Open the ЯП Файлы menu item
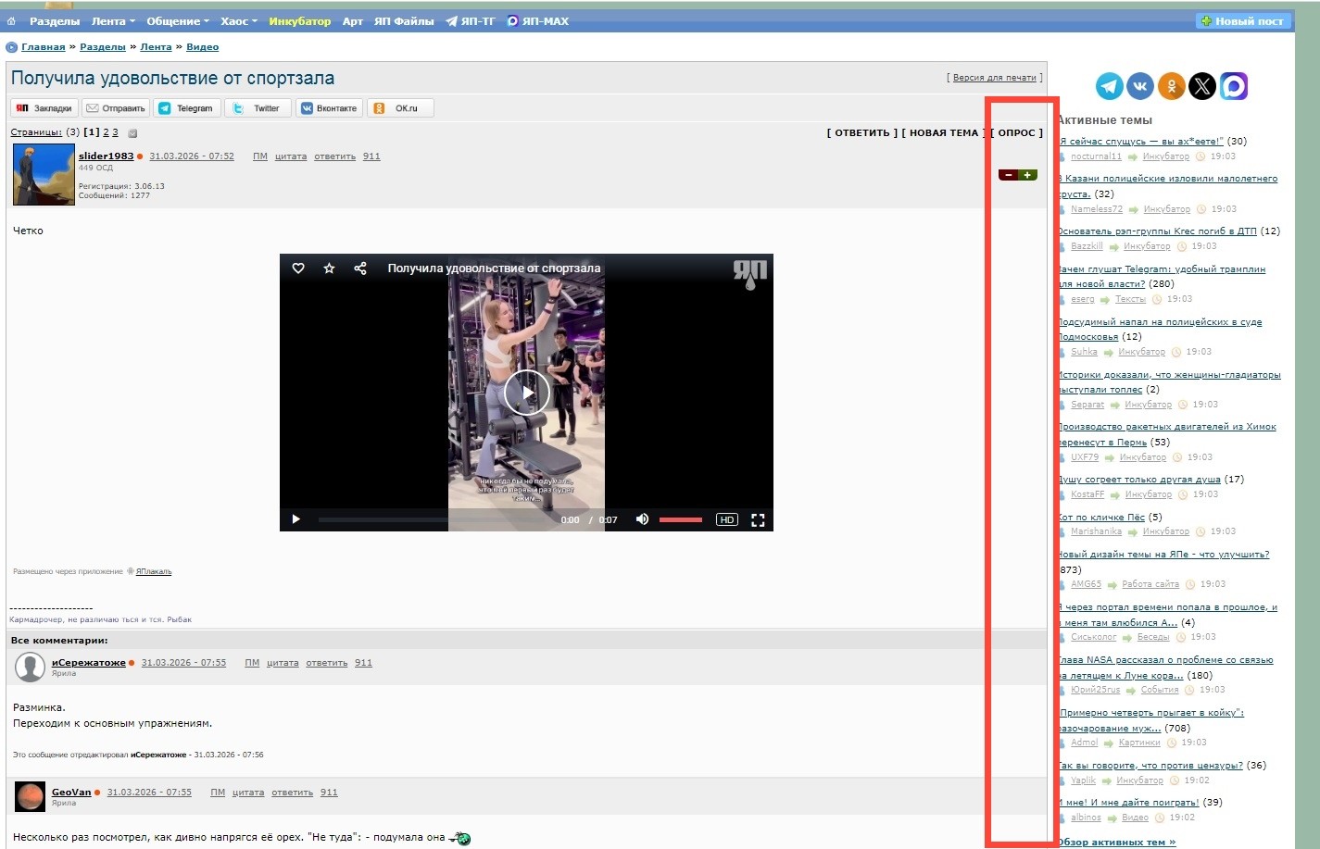 point(404,21)
